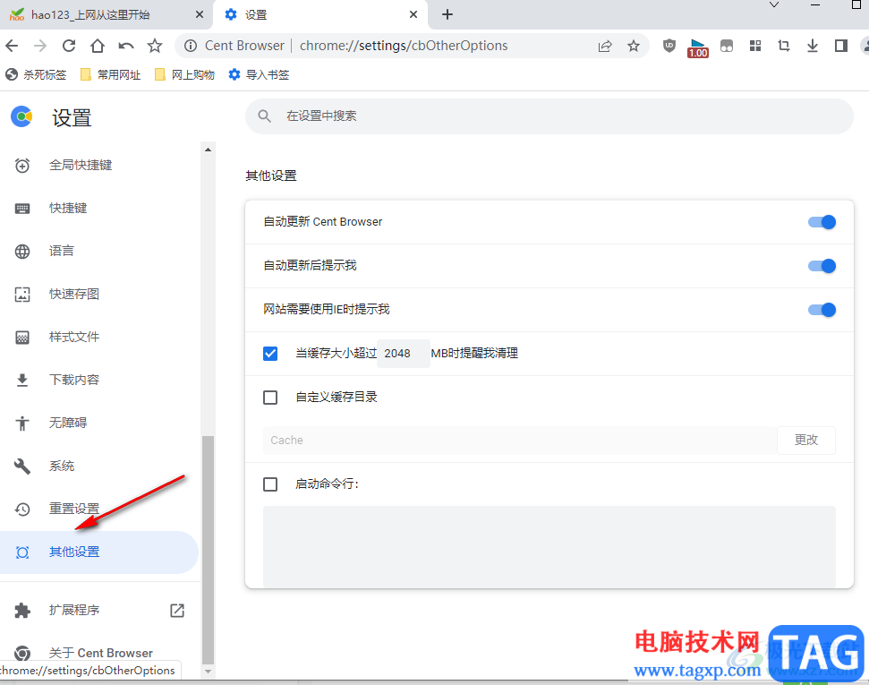
Task: Open the uBlock shield extension icon
Action: click(669, 46)
